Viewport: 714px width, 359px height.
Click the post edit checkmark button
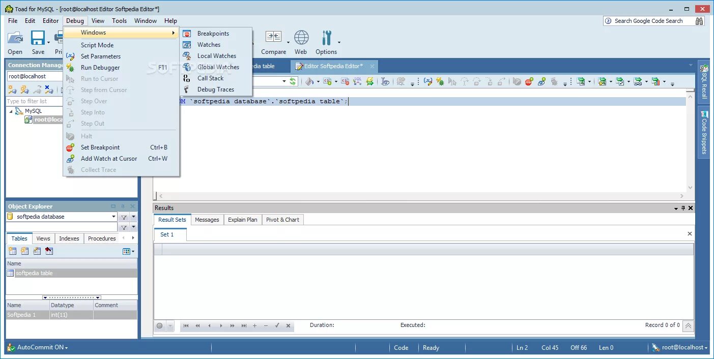tap(277, 325)
